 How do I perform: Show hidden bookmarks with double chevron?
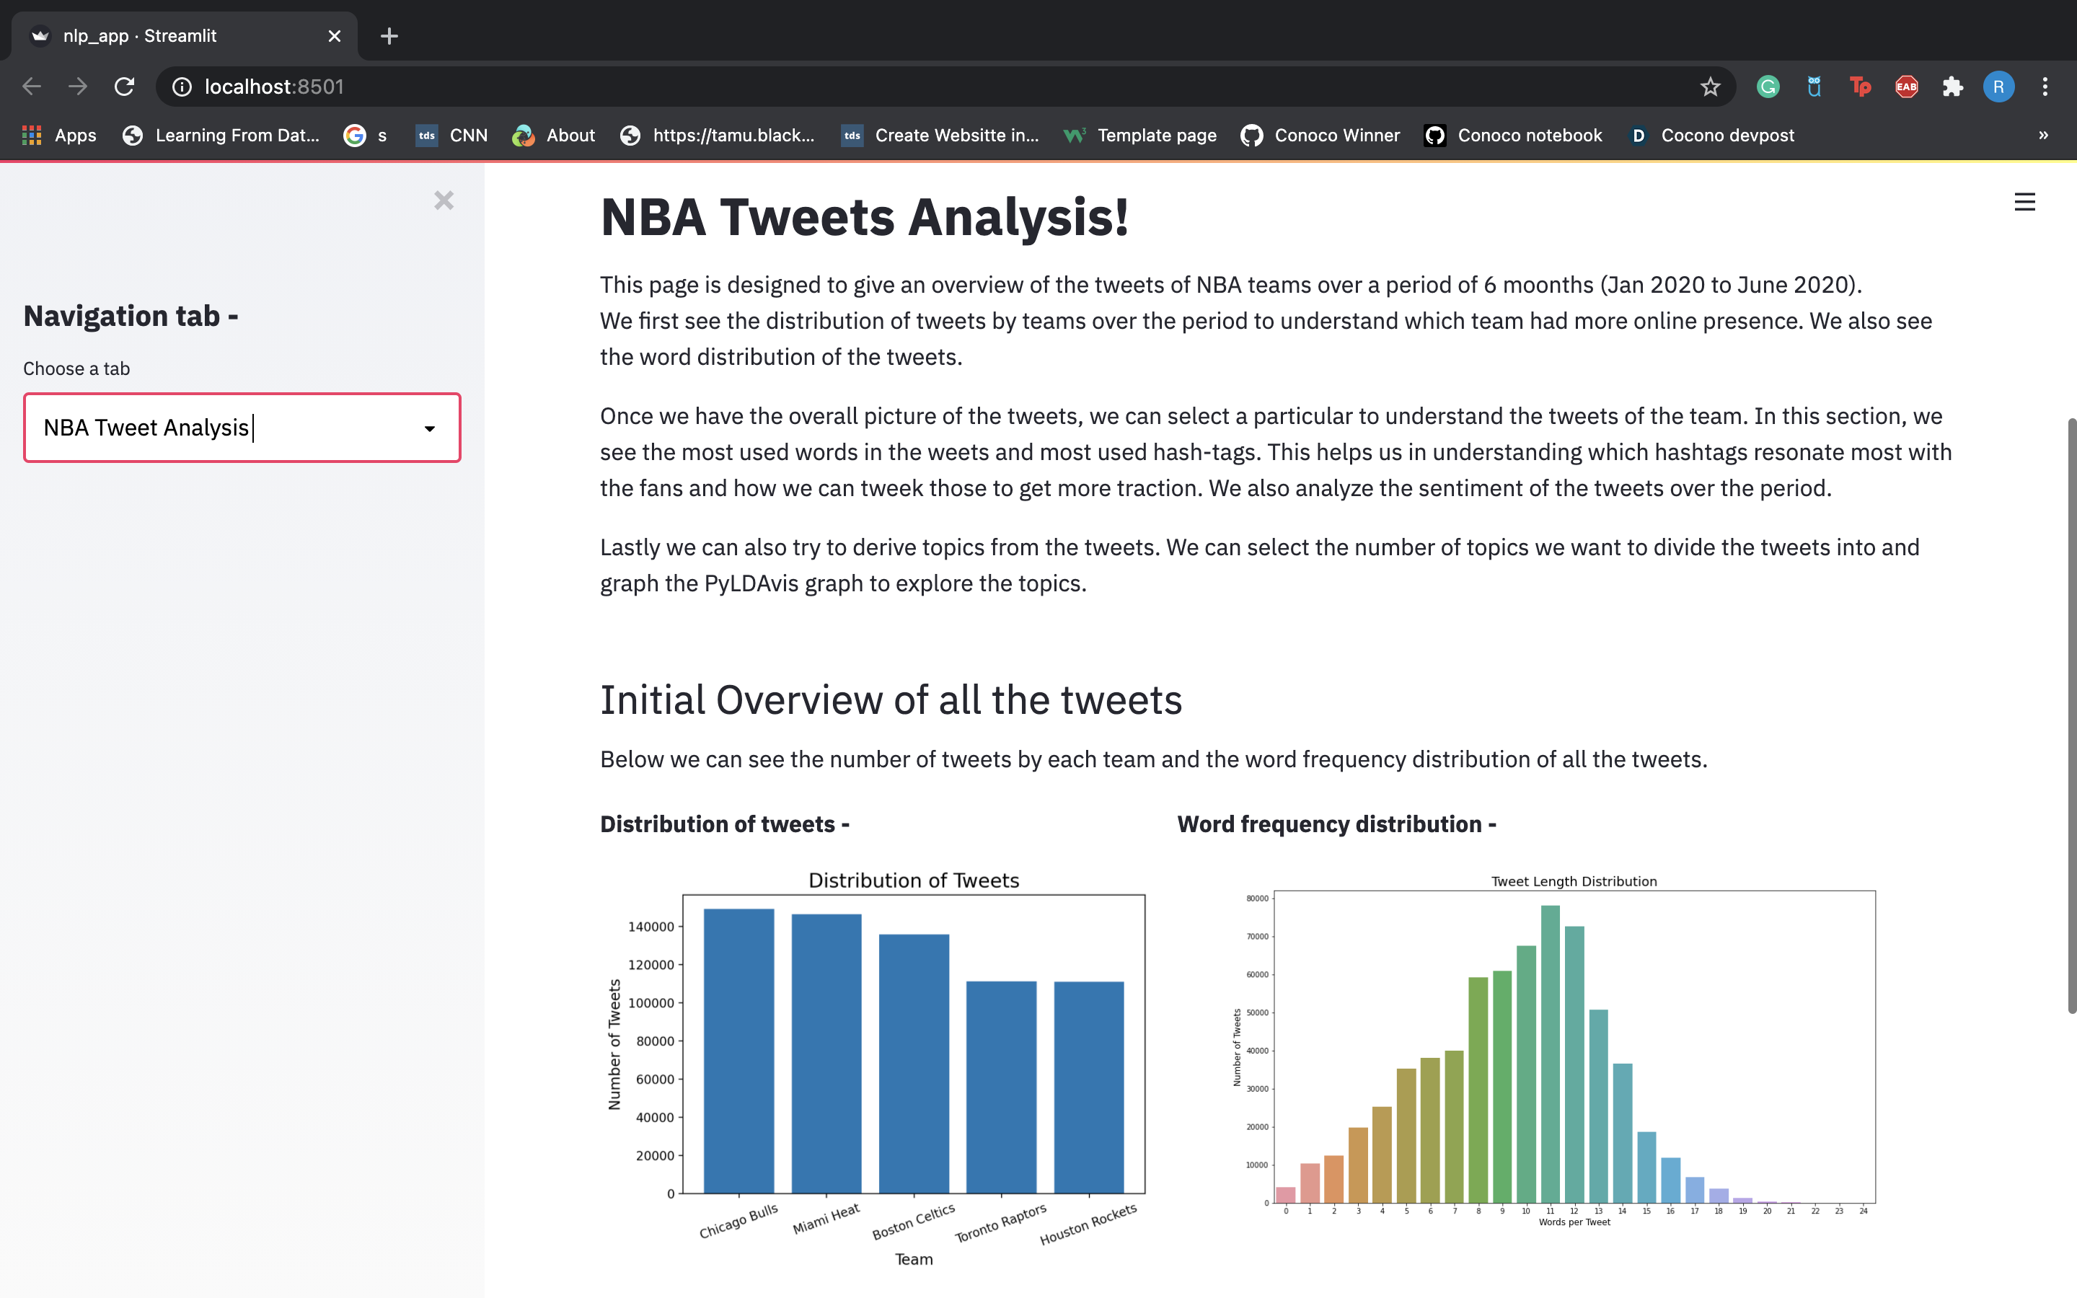[2042, 136]
